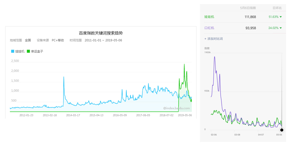Open the 地域范围 全国 region selector
The width and height of the screenshot is (289, 144).
click(28, 40)
